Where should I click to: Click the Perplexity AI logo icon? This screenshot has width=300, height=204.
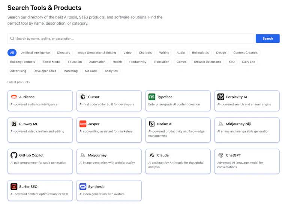click(220, 97)
